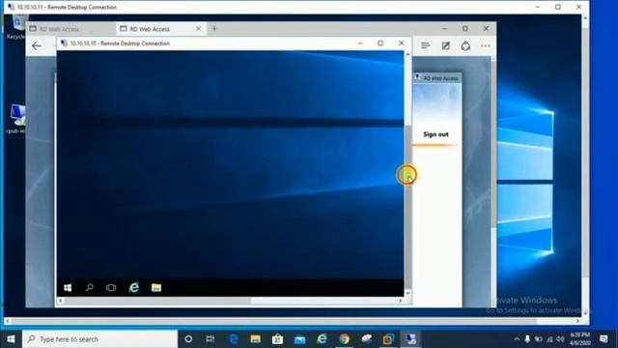Minimize the 10.10.10.10 Remote Desktop window
The width and height of the screenshot is (618, 348).
click(360, 43)
